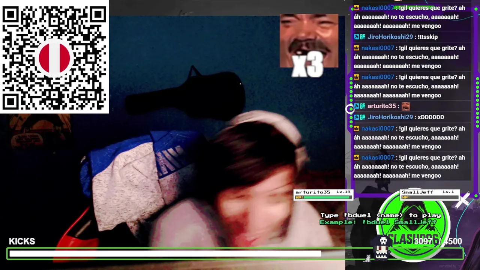
Task: Click the "3097 / 4500" goal counter
Action: [x=438, y=241]
